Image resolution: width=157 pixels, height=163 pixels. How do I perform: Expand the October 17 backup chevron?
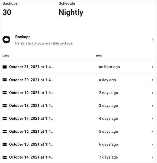point(152,119)
